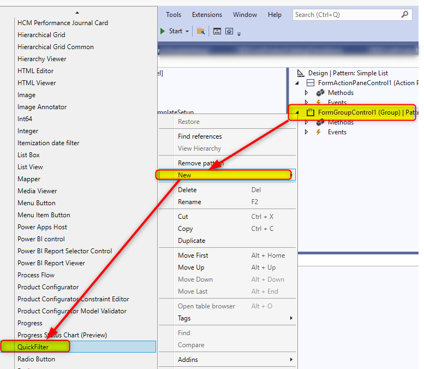Choose Remove pattern in the context menu

227,163
